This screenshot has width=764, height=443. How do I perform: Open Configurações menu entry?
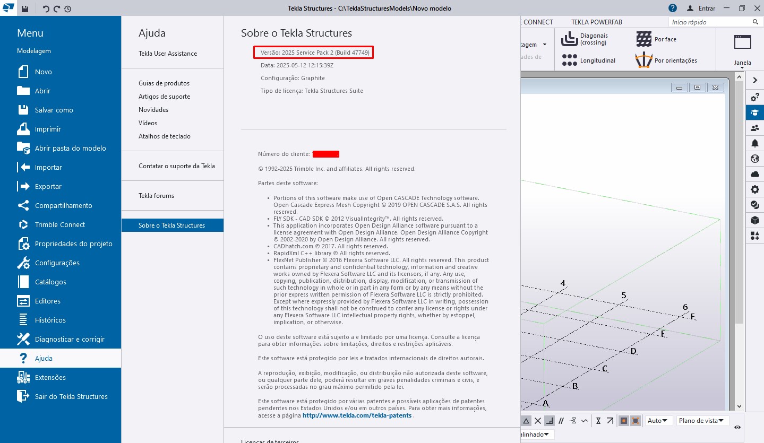click(x=61, y=263)
